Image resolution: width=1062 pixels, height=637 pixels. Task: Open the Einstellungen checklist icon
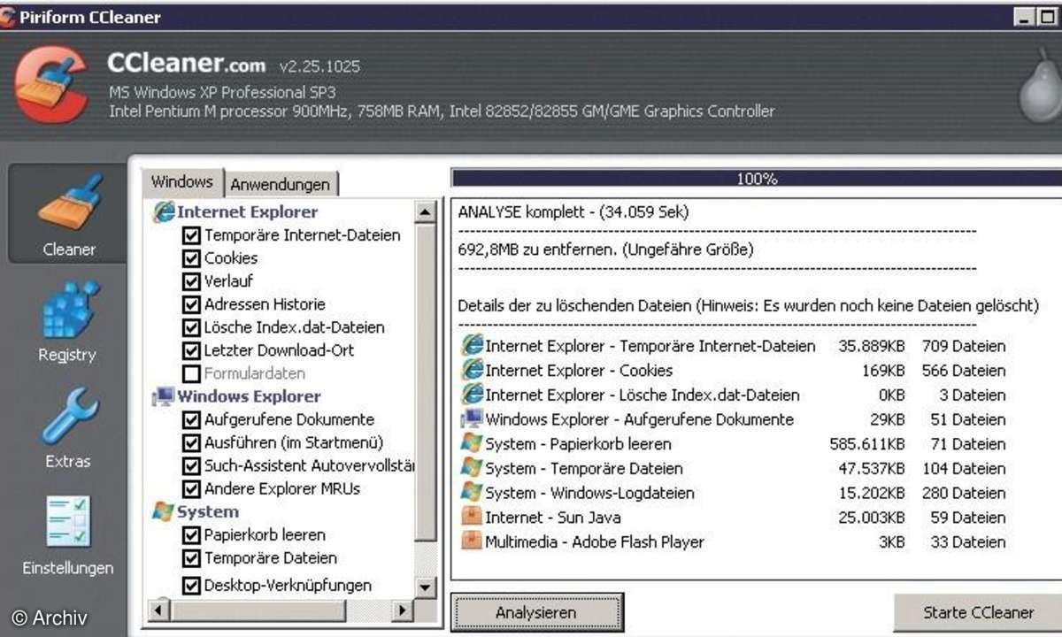69,522
